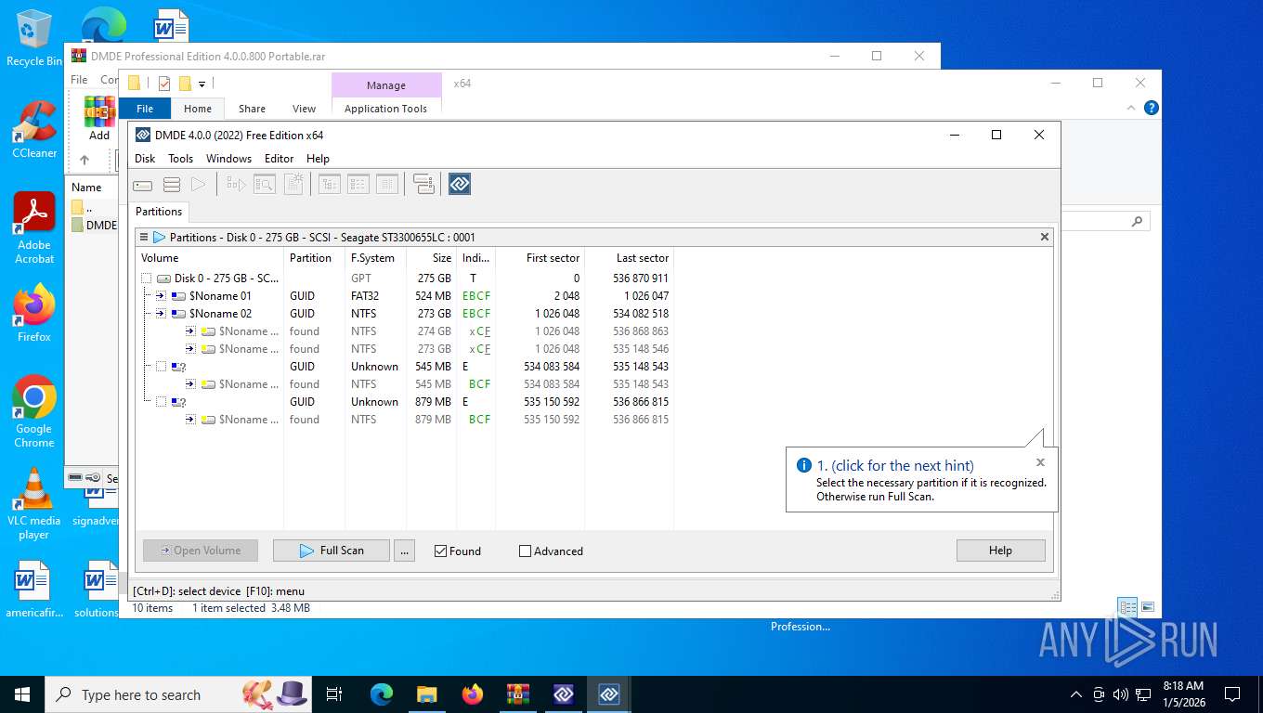Click the WinRAR icon in taskbar
The width and height of the screenshot is (1263, 713).
point(517,694)
